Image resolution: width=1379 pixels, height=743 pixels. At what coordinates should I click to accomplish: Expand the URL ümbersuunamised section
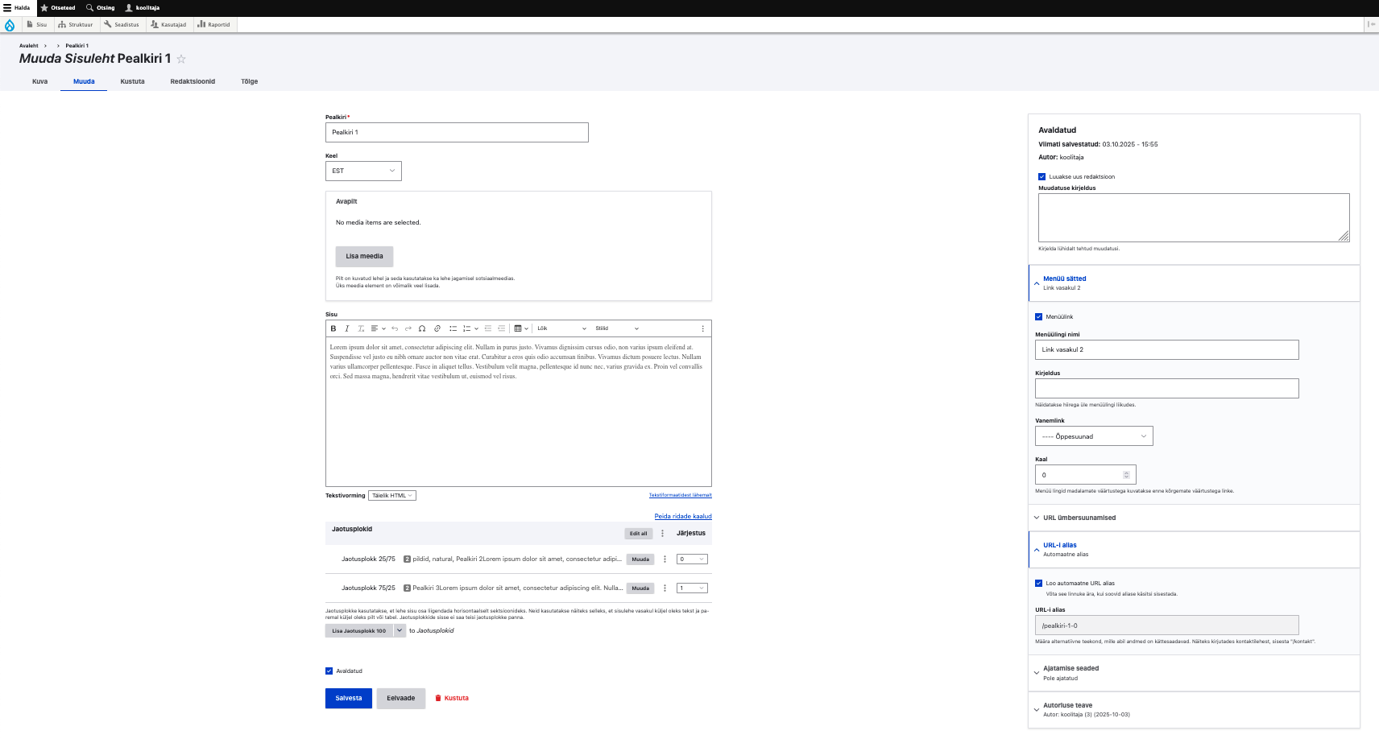(x=1079, y=518)
